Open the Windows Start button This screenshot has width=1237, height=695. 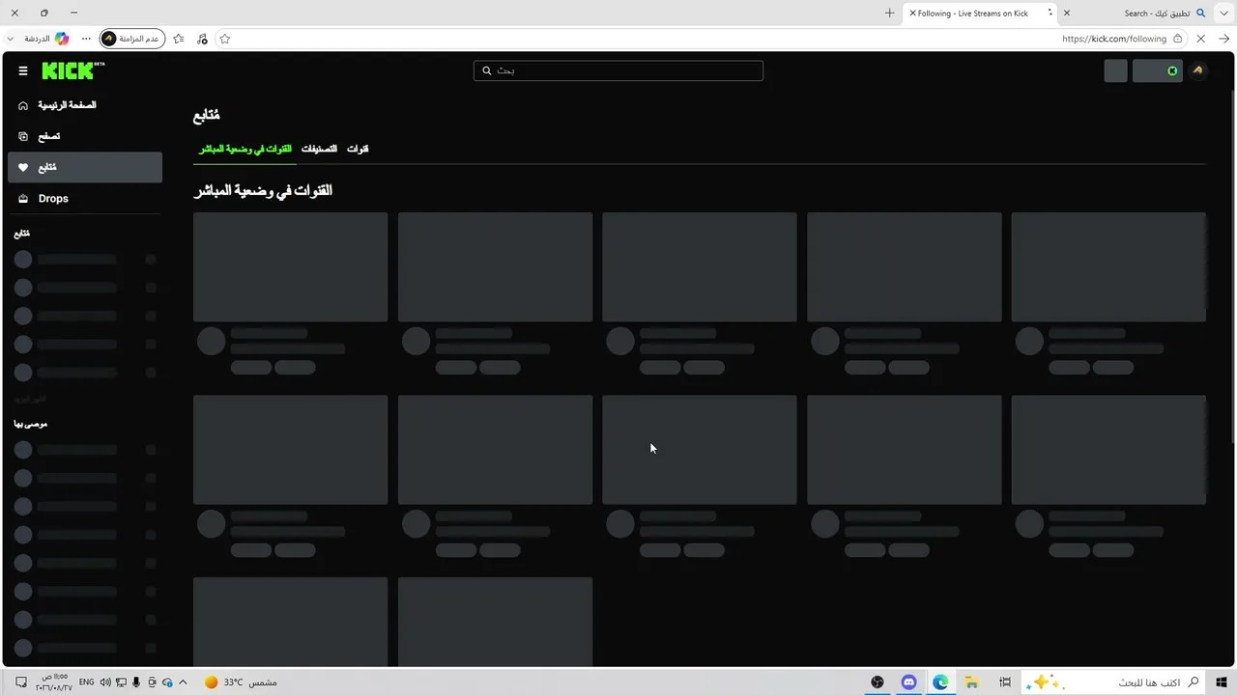1223,681
